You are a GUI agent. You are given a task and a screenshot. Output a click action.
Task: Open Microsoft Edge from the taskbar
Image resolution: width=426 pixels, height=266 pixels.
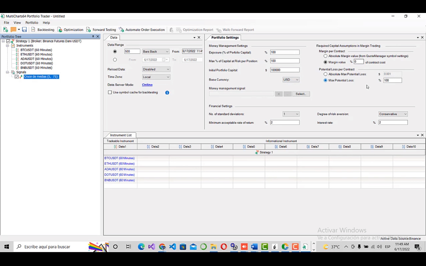click(141, 247)
